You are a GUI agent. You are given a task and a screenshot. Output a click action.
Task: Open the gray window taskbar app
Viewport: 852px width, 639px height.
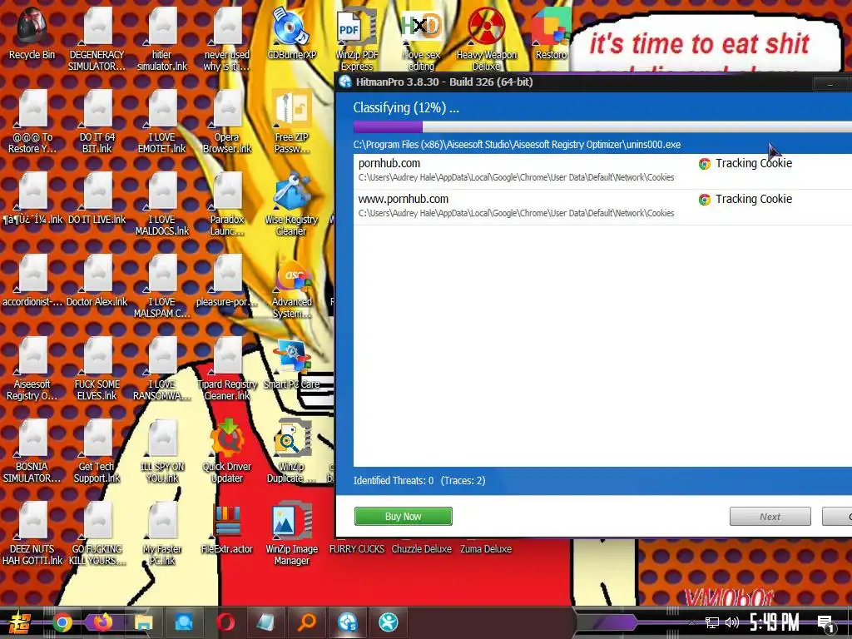tap(265, 622)
